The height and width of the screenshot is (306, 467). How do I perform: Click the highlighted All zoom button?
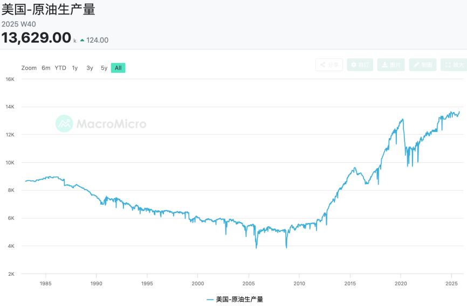coord(118,68)
